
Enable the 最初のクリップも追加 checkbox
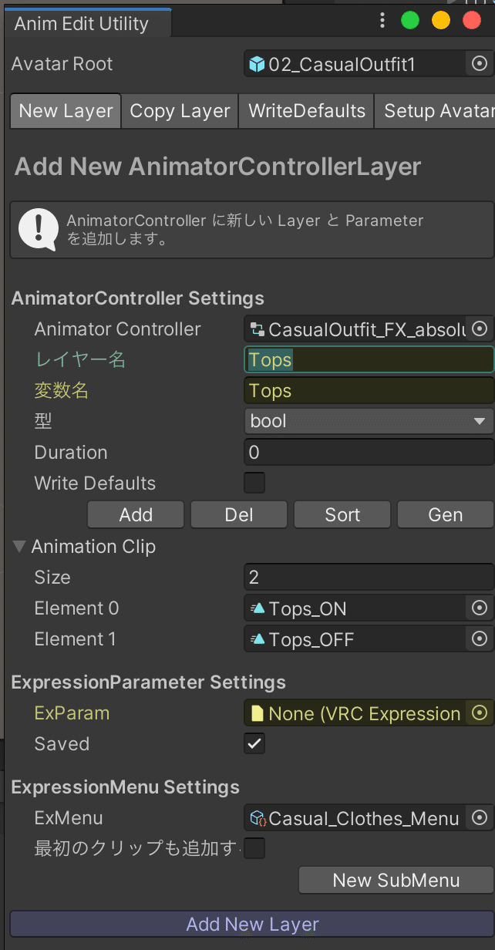[x=254, y=849]
